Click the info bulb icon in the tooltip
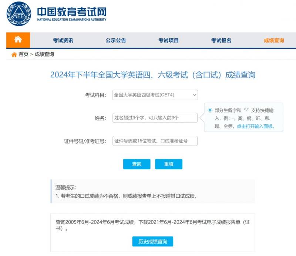The width and height of the screenshot is (296, 256). pyautogui.click(x=210, y=110)
